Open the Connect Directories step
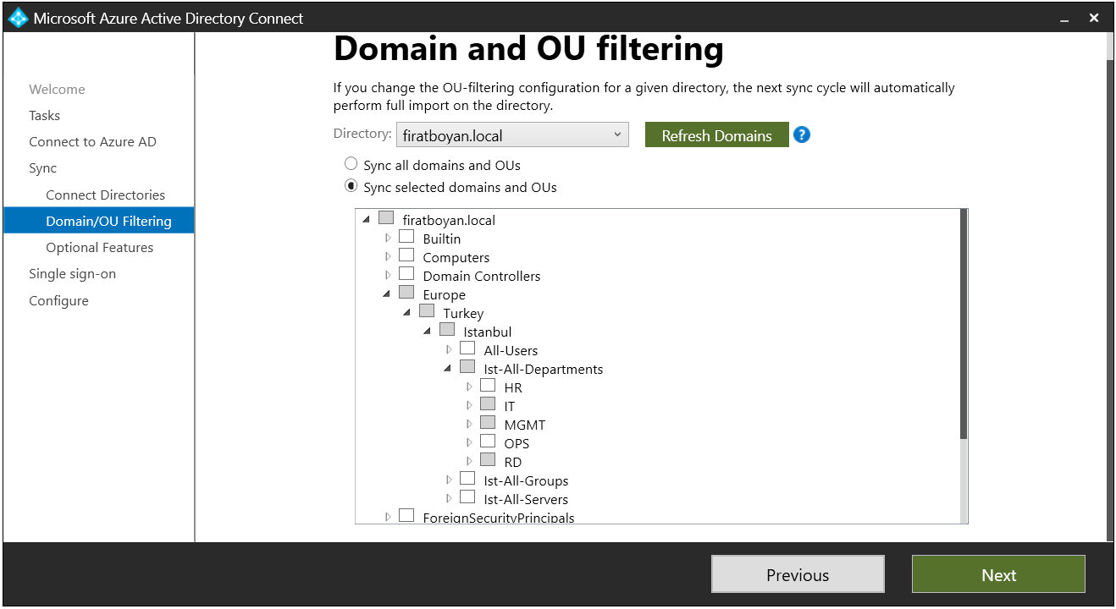 click(105, 195)
